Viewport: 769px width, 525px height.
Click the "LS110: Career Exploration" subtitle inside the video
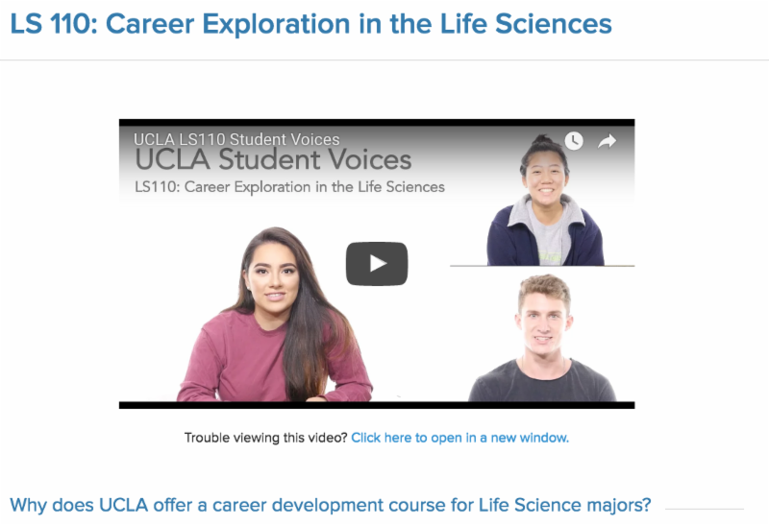[290, 186]
